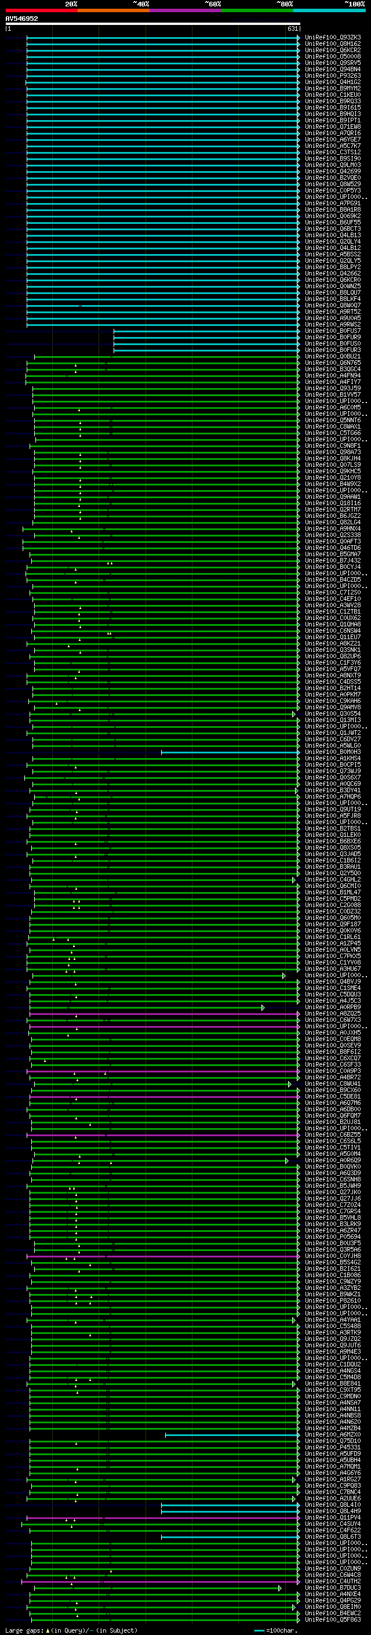This screenshot has width=371, height=1635.
Task: Select hit UniRef100_Q0BU21
Action: (333, 356)
